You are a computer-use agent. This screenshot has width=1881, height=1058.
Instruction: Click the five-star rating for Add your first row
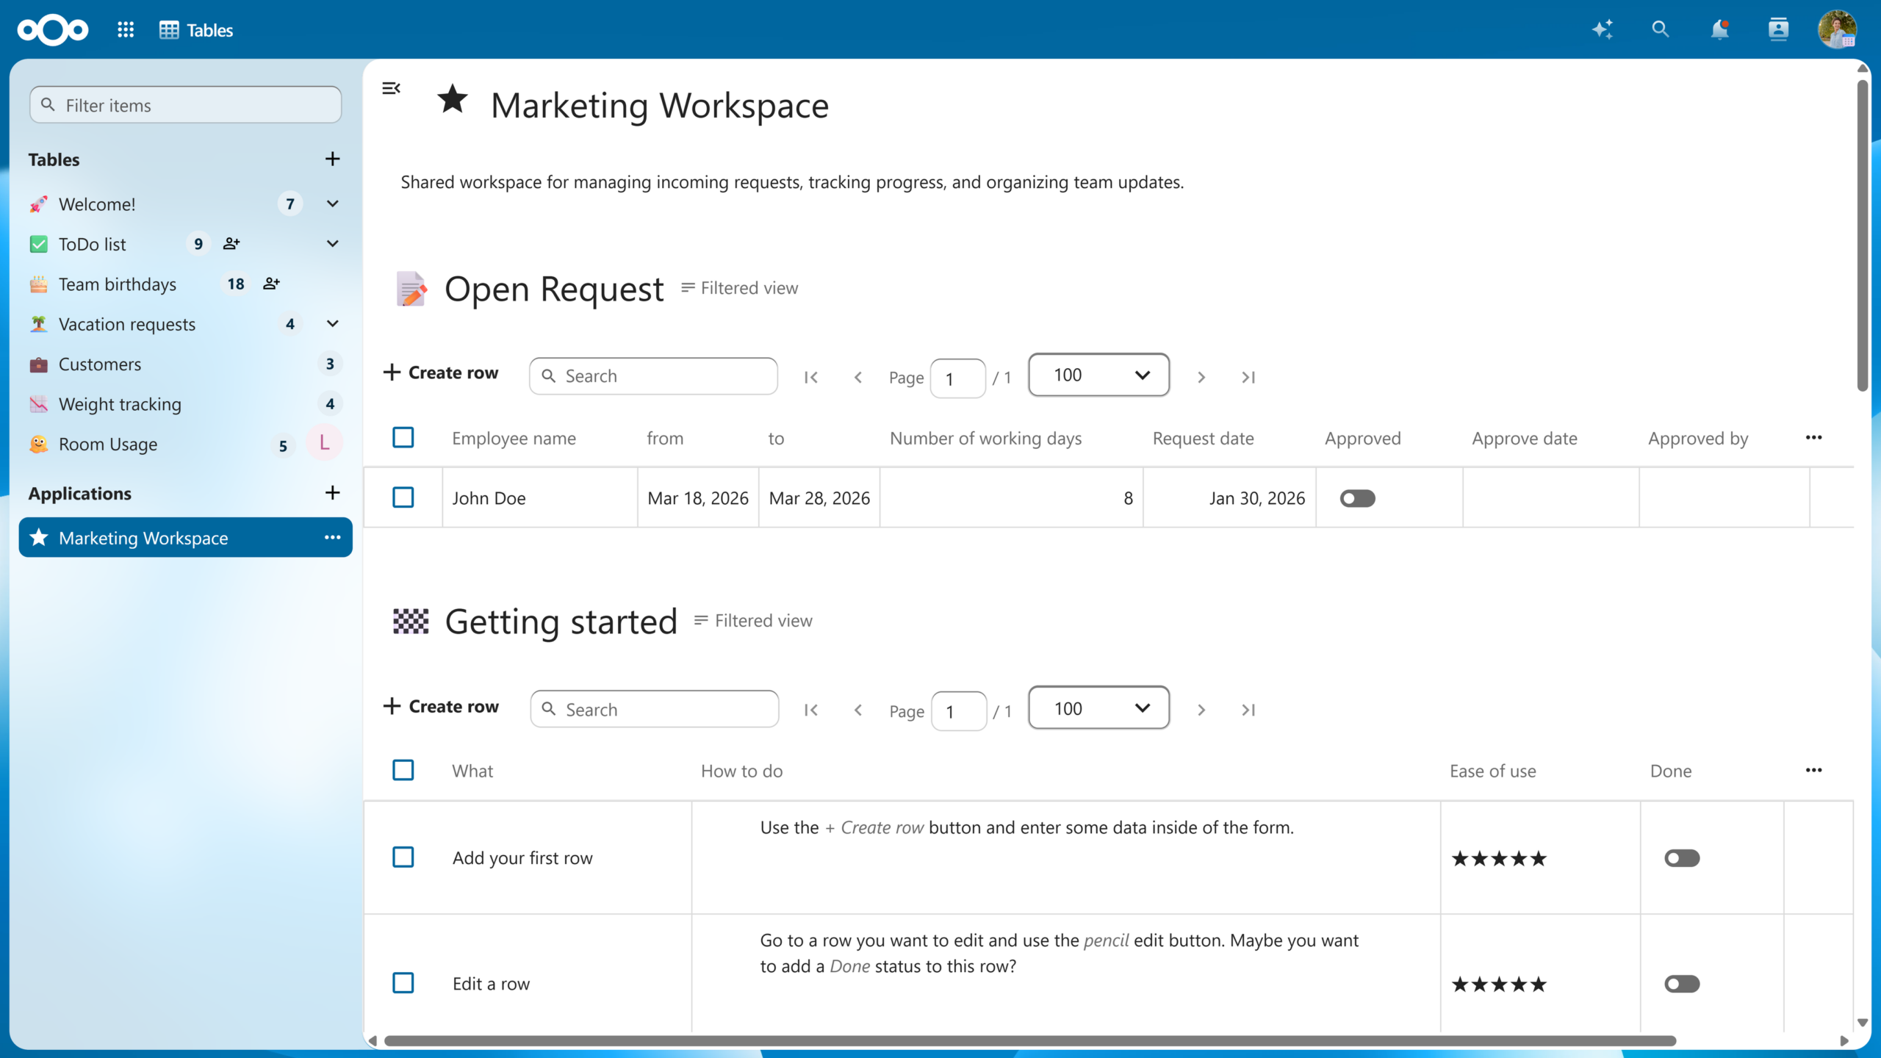tap(1499, 857)
